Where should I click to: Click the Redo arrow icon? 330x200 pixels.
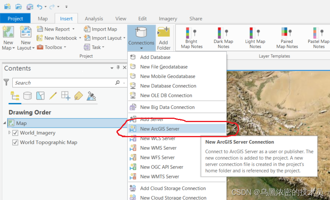(x=52, y=7)
